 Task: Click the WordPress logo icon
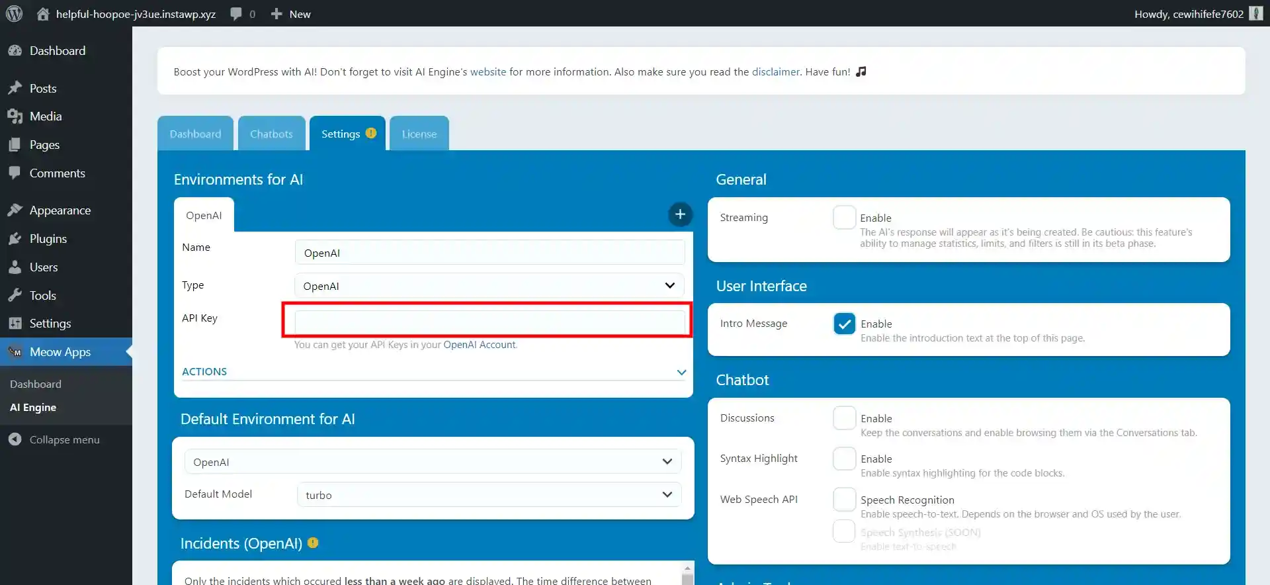(14, 13)
